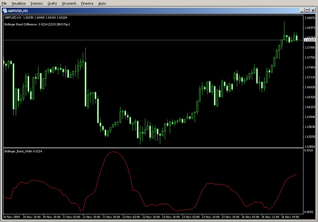318x222 pixels.
Task: Click the 1.66820 price scale label
Action: click(310, 87)
